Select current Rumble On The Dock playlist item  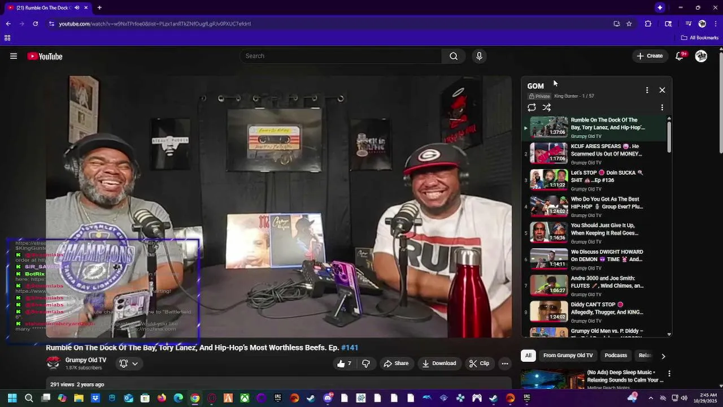coord(593,127)
